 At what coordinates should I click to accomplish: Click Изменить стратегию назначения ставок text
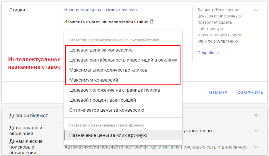tap(106, 21)
